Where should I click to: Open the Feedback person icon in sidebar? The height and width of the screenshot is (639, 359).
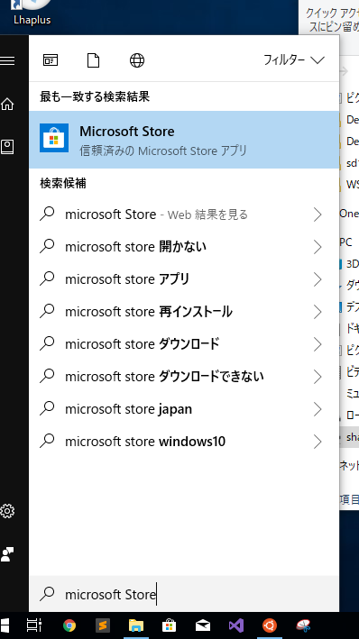(x=7, y=553)
